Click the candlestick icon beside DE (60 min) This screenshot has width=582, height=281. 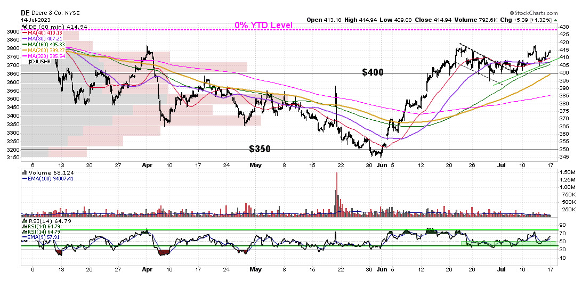pyautogui.click(x=25, y=27)
